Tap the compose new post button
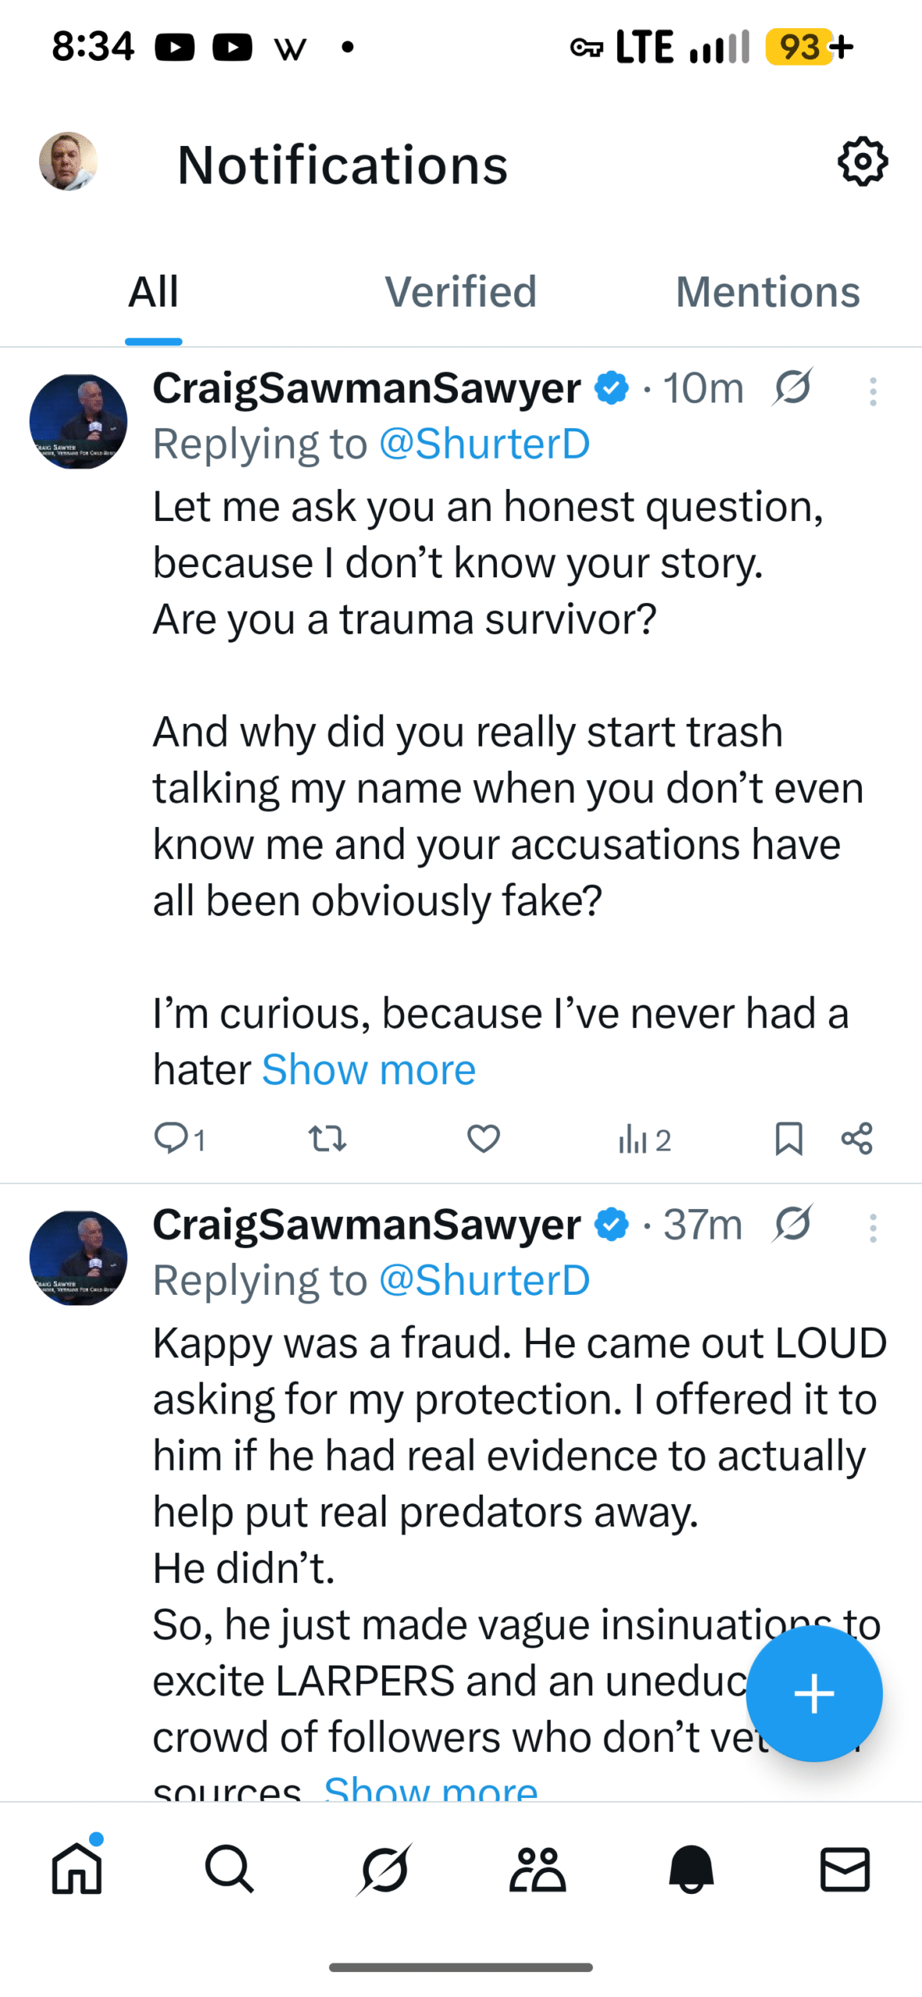Screen dimensions: 922x1997 coord(814,1694)
